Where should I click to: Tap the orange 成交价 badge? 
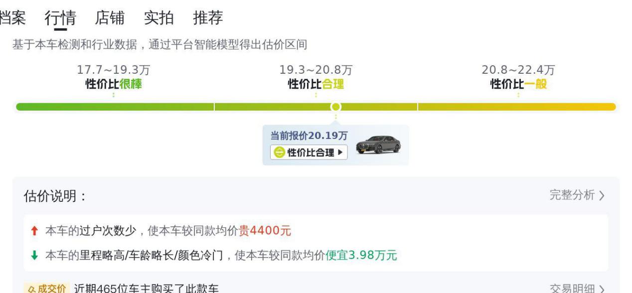pos(46,289)
